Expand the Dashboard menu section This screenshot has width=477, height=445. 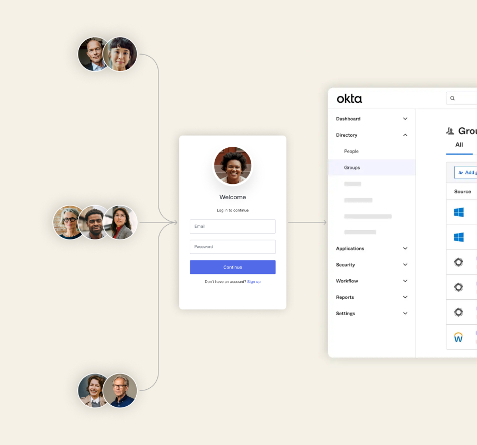pos(405,119)
